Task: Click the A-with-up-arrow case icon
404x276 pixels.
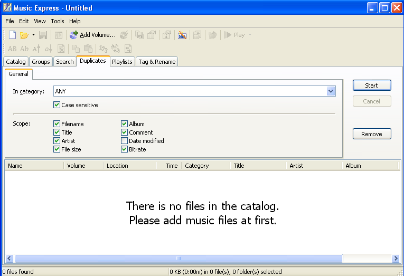Action: point(36,49)
